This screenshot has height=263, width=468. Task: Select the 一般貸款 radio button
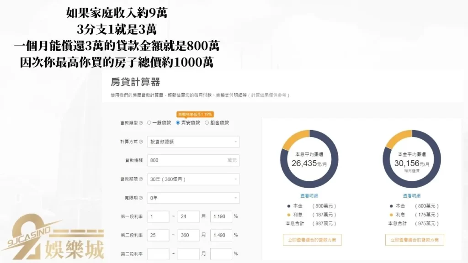(149, 122)
